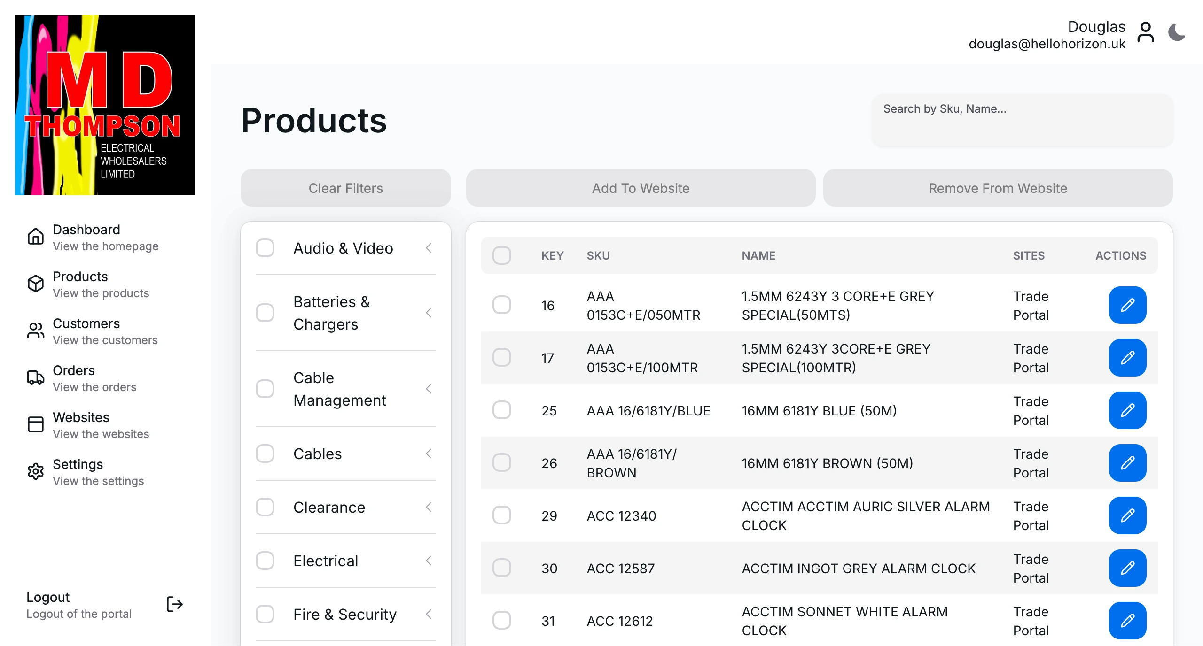The height and width of the screenshot is (646, 1203).
Task: Select the Products box icon in sidebar
Action: click(x=35, y=284)
